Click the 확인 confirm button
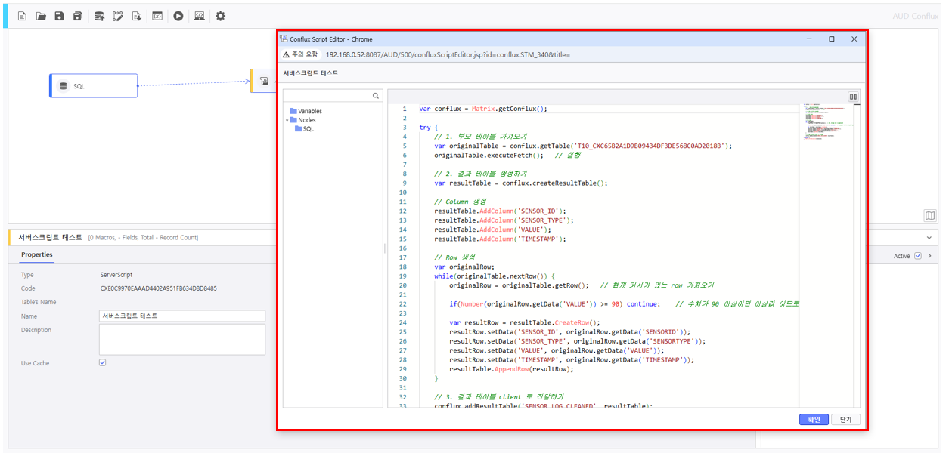Screen dimensions: 946x456 [814, 420]
